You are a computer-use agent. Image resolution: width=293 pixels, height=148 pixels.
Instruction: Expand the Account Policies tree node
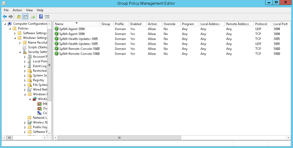25,57
